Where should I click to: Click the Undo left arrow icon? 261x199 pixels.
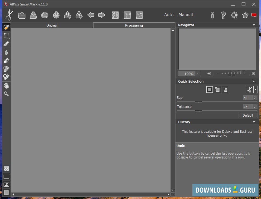(x=90, y=15)
